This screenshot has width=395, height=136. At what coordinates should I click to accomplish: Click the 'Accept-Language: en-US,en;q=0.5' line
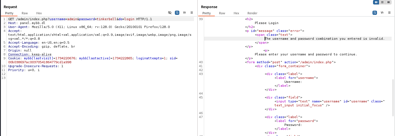(39, 43)
